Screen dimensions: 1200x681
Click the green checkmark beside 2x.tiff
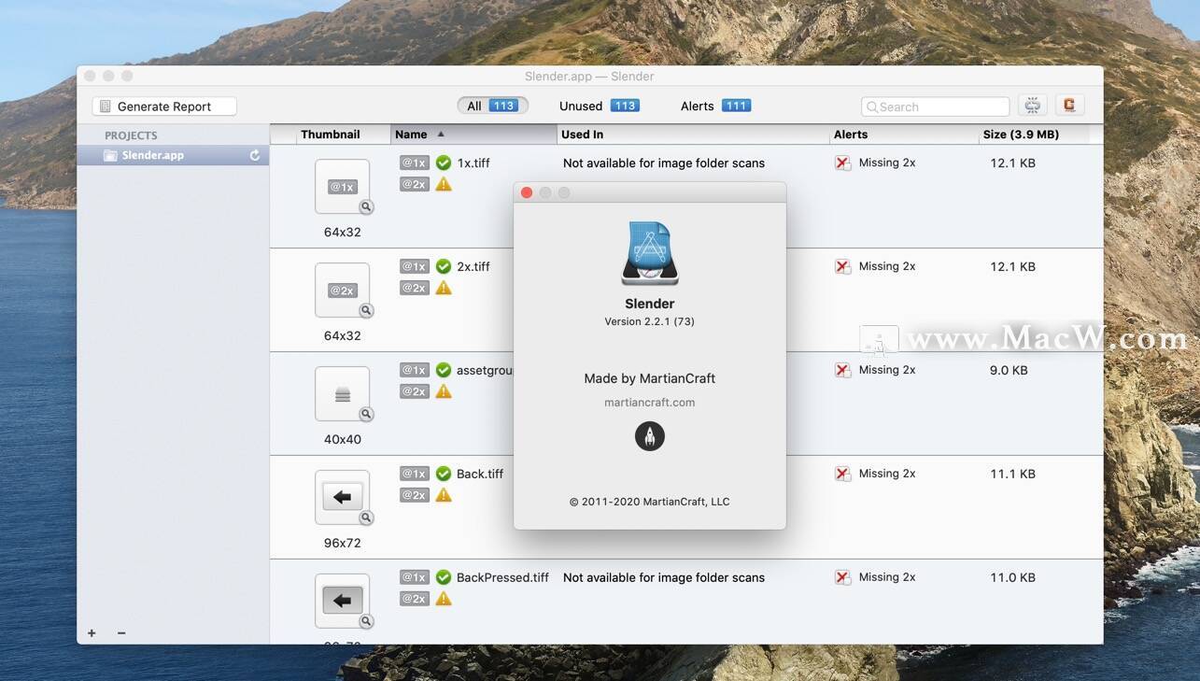[x=444, y=266]
